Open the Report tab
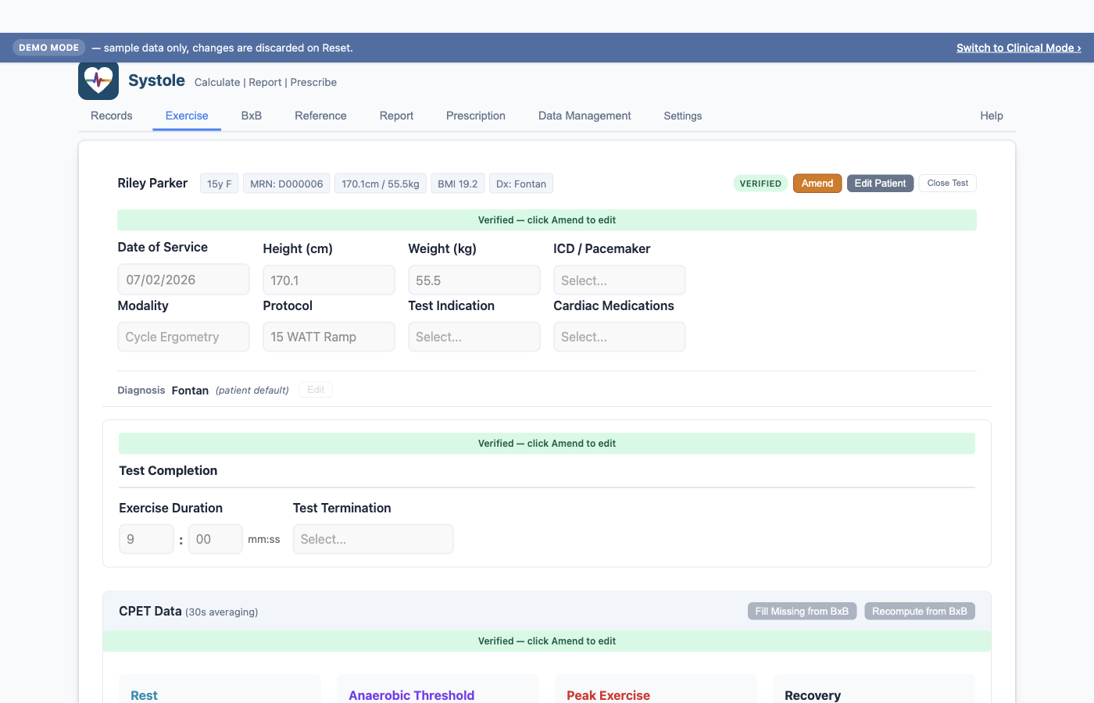 pyautogui.click(x=396, y=116)
